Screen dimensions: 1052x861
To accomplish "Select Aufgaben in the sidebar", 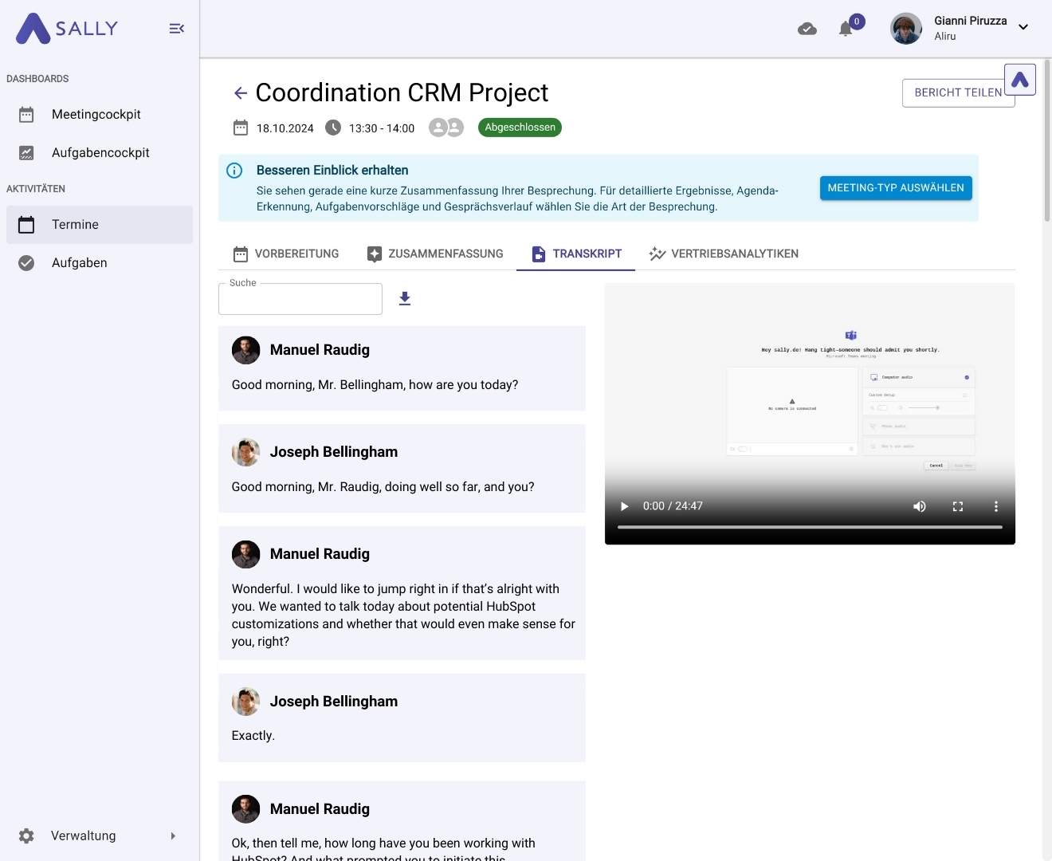I will click(100, 263).
